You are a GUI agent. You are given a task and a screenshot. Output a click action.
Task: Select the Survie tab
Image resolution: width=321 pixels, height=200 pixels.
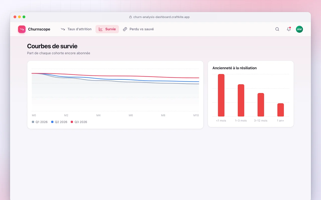[107, 29]
